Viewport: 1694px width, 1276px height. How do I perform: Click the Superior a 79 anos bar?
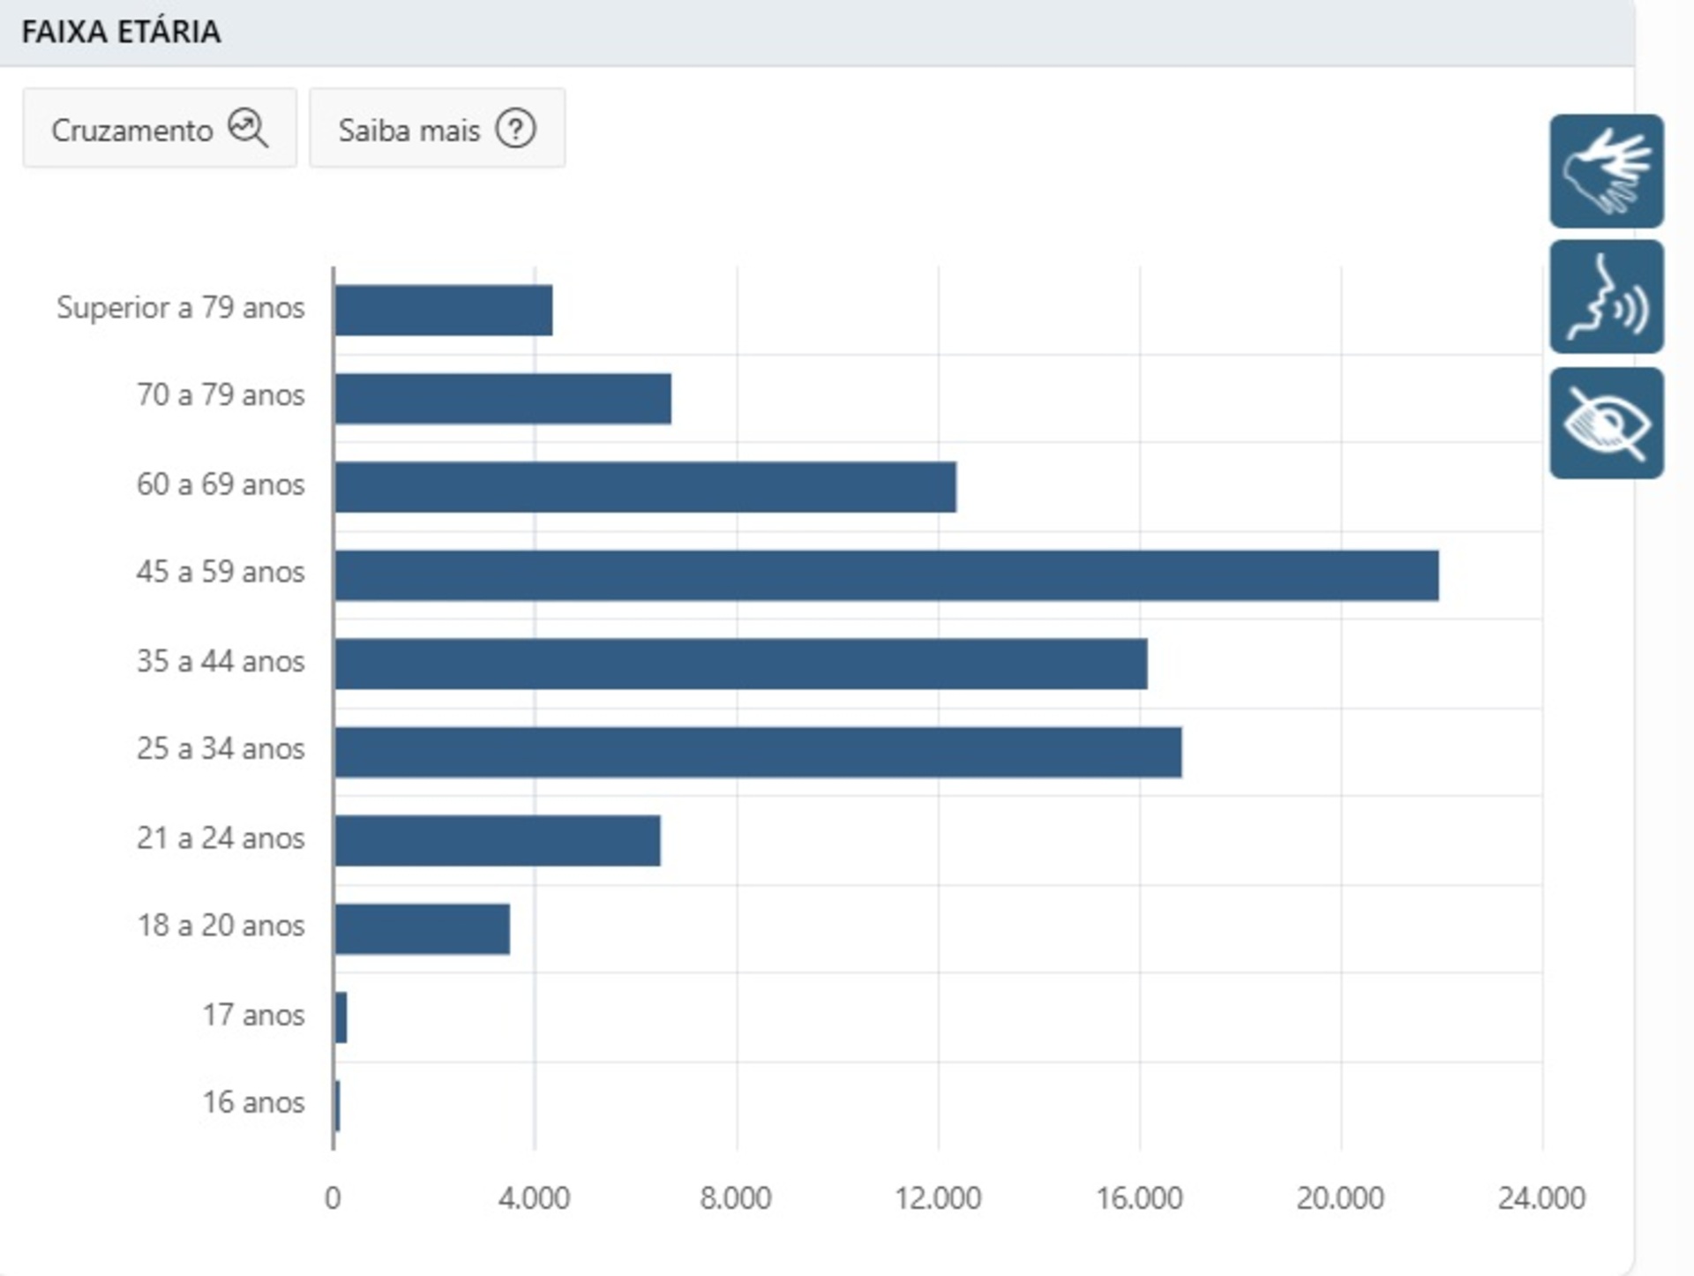tap(444, 311)
